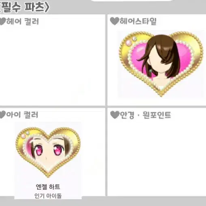The image size is (206, 206).
Task: Click the small gems on eye-color heart
Action: (x=25, y=135)
